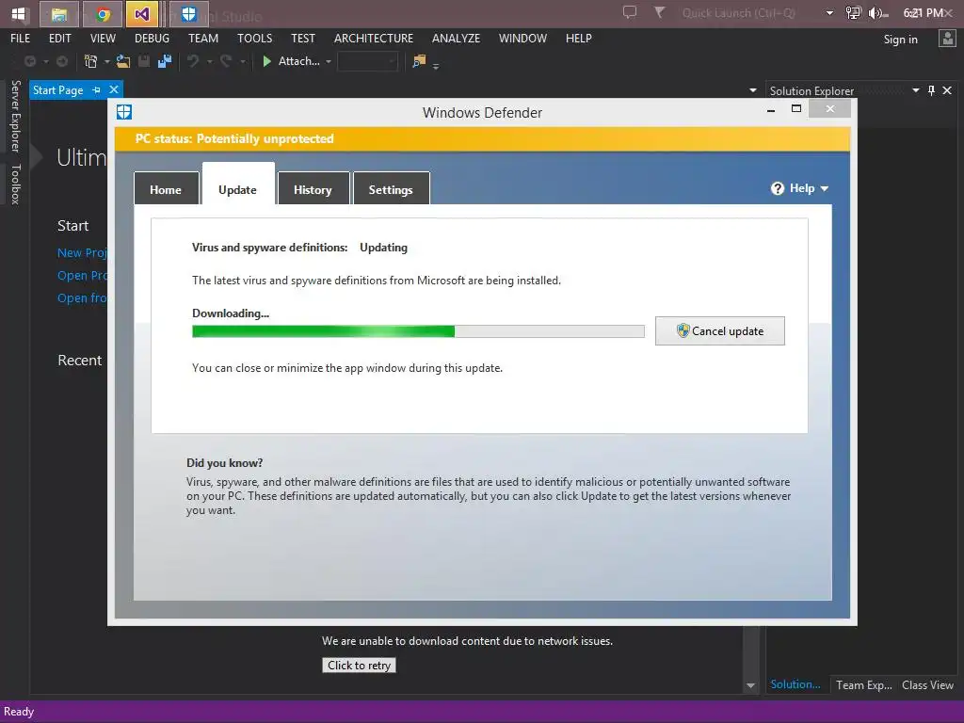This screenshot has height=723, width=964.
Task: Click Sign in in Visual Studio
Action: (x=901, y=40)
